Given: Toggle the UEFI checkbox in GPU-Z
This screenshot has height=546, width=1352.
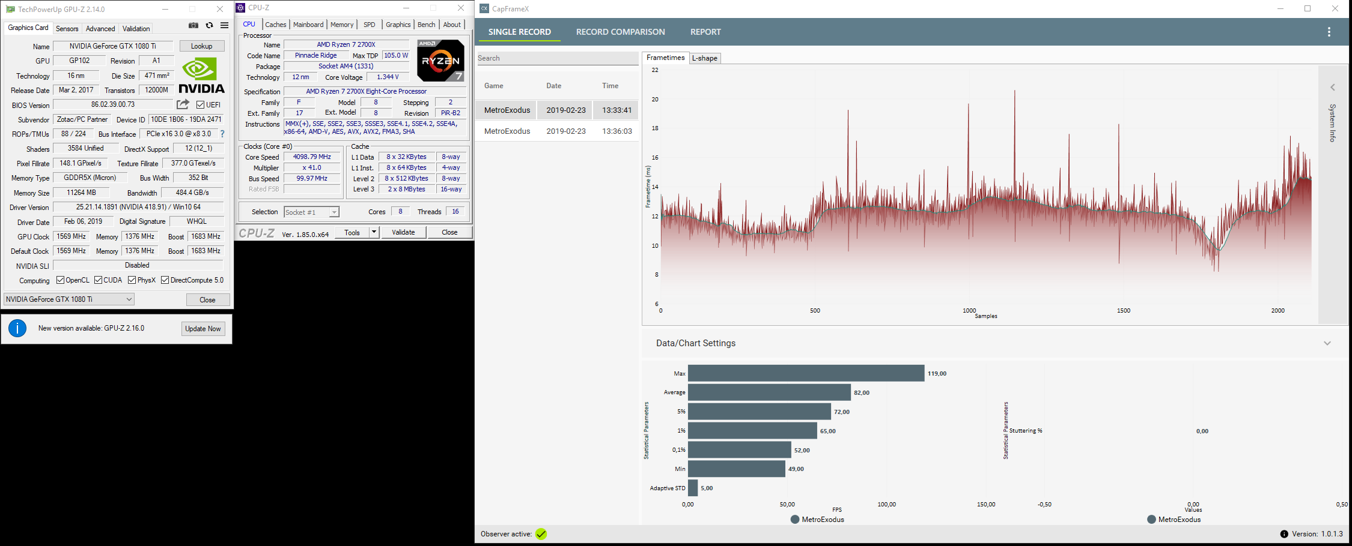Looking at the screenshot, I should 201,105.
